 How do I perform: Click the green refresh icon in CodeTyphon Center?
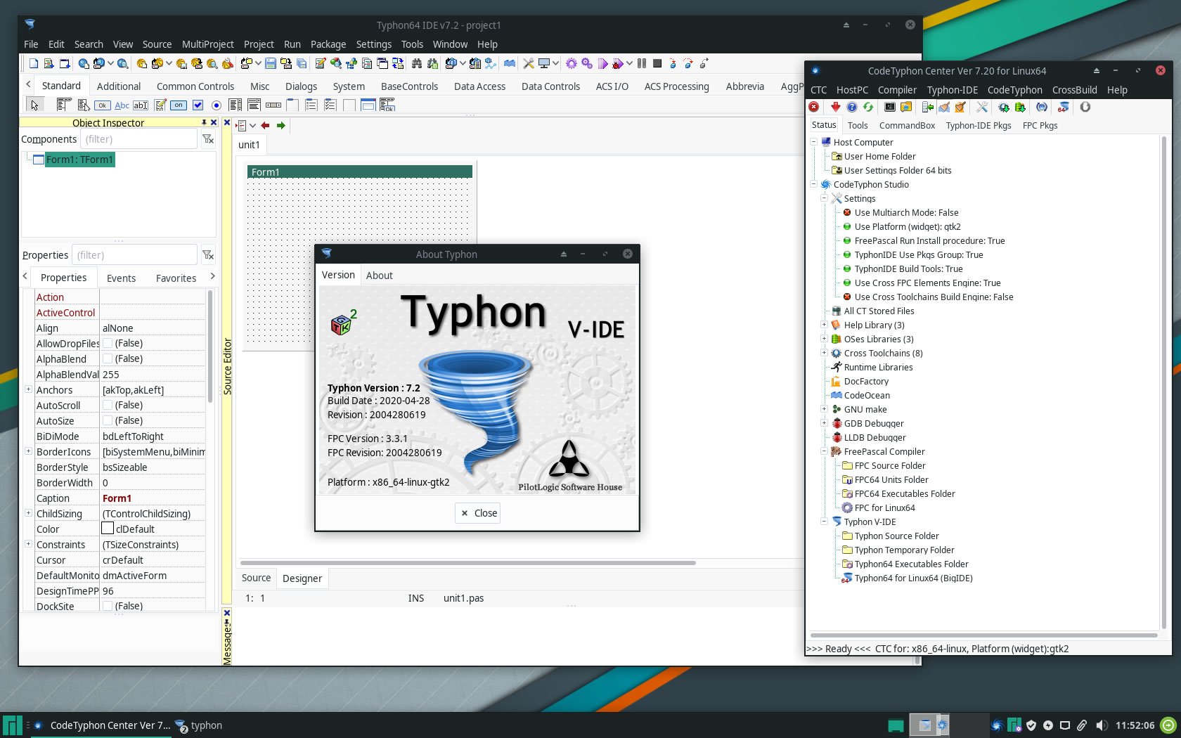pyautogui.click(x=868, y=107)
